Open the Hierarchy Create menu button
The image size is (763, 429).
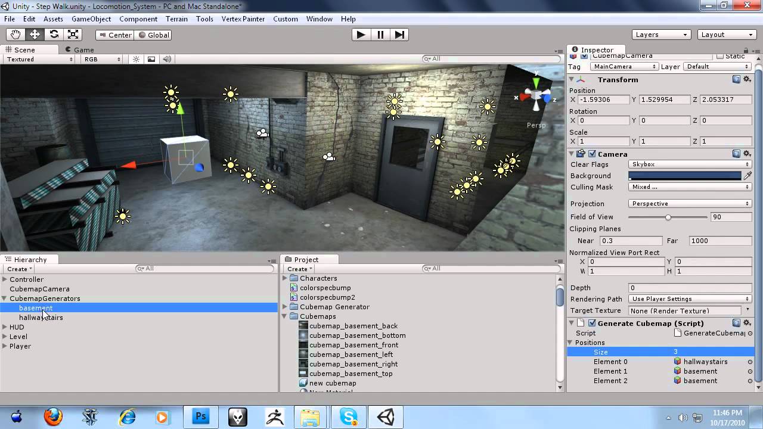[20, 269]
